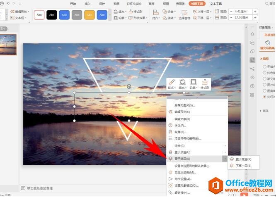
Task: Choose 设置对象格式(O) from context menu
Action: pos(197,185)
